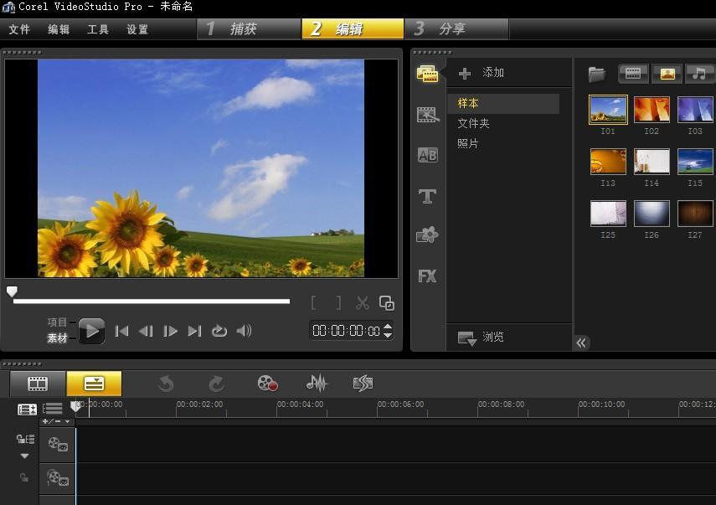Toggle the show photos filter button
The height and width of the screenshot is (505, 716).
click(x=667, y=74)
